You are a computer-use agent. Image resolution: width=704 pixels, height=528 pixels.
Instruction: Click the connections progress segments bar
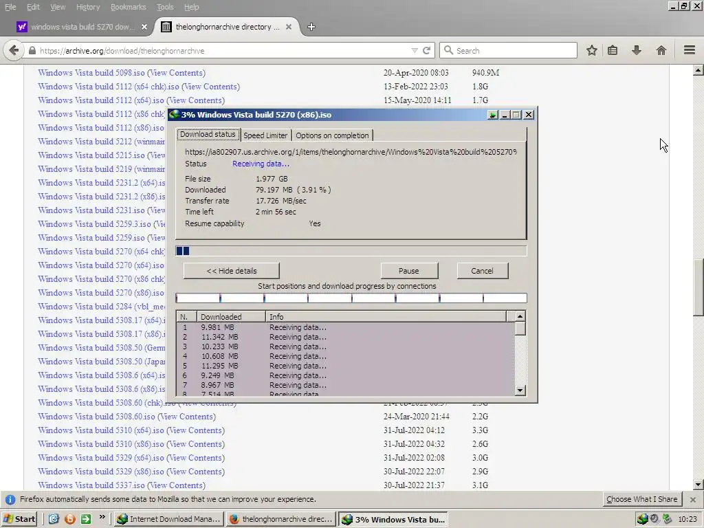(x=351, y=298)
